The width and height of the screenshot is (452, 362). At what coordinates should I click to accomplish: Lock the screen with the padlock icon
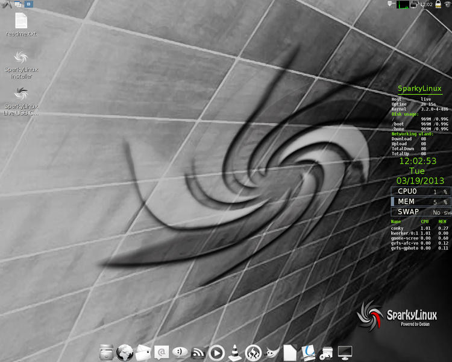pos(438,4)
